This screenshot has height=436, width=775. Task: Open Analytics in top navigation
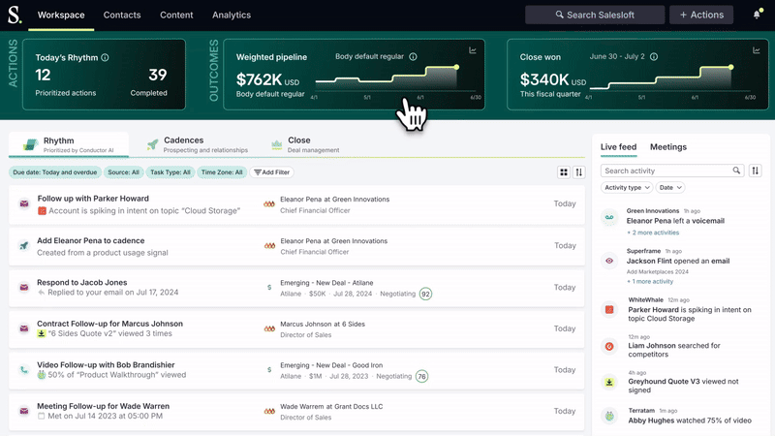tap(232, 15)
